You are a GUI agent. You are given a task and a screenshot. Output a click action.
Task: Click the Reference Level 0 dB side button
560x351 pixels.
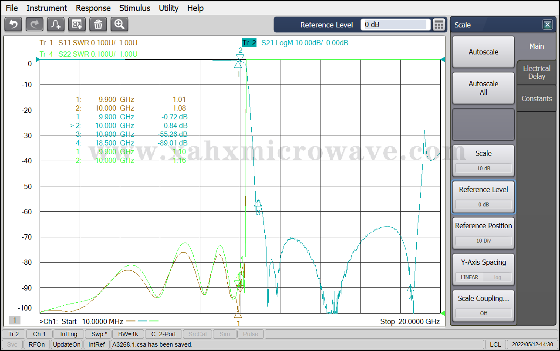[x=483, y=197]
